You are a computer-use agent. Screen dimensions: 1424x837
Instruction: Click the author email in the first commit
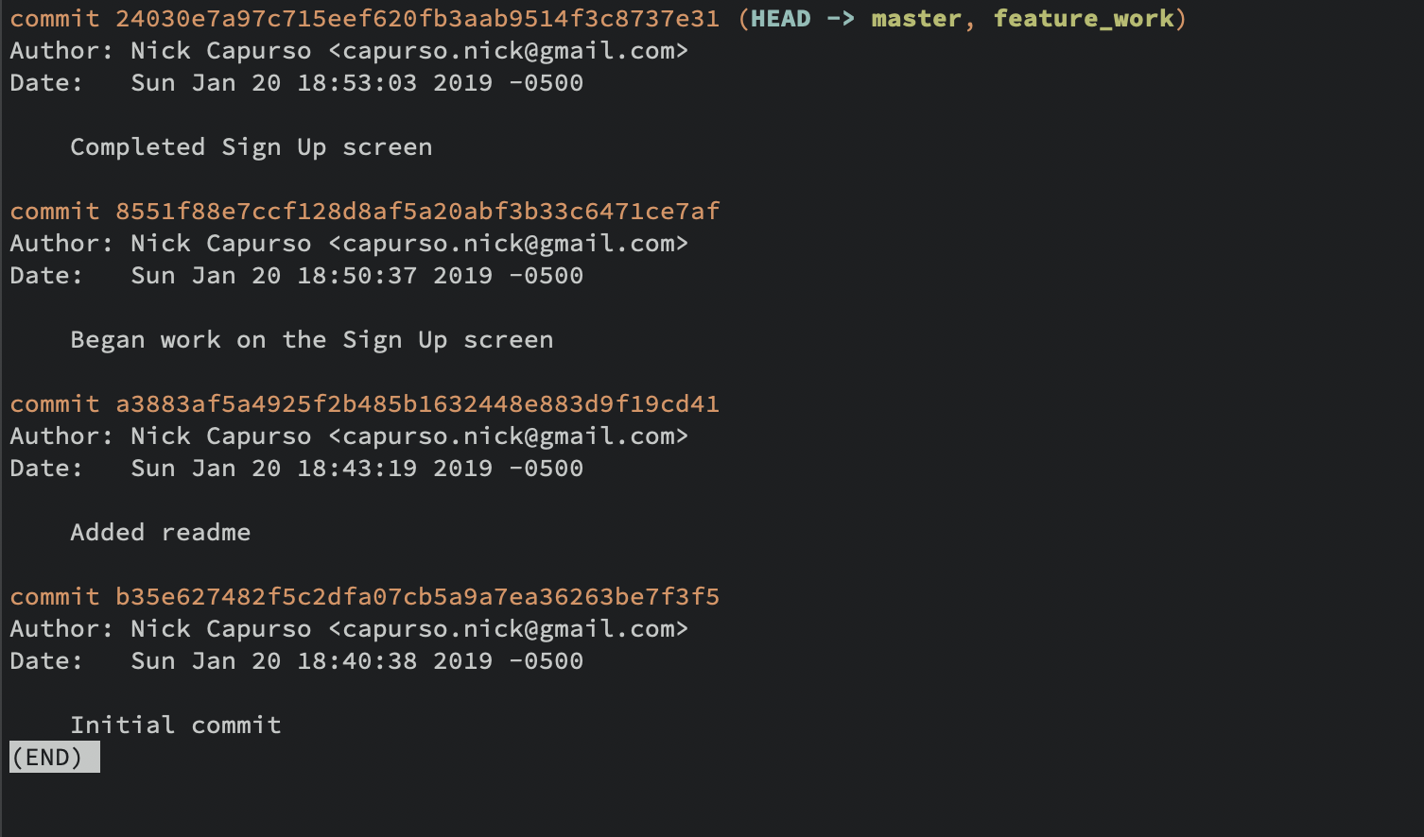[x=509, y=51]
